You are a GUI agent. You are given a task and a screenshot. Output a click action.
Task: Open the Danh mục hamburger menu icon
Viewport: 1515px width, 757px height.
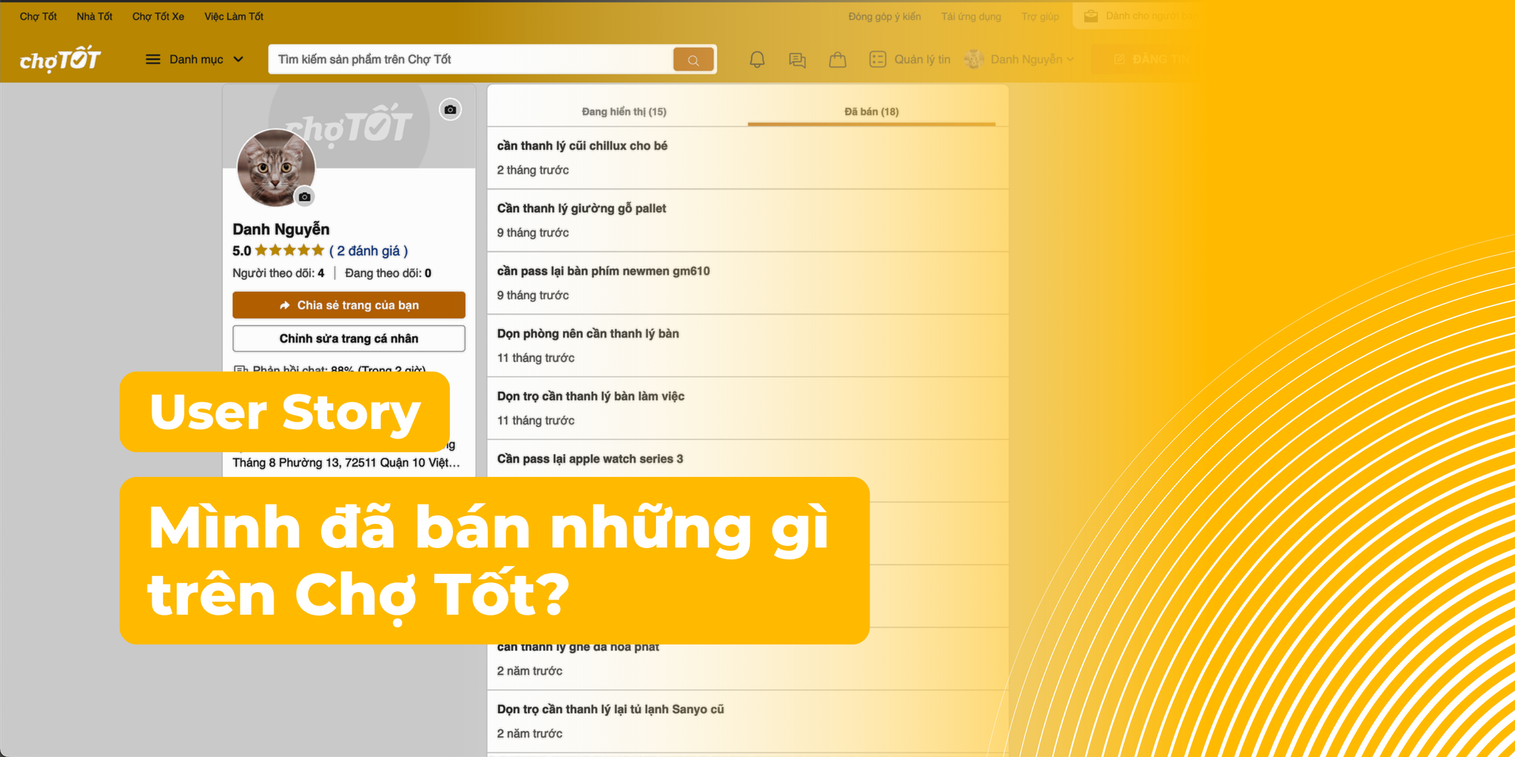coord(151,59)
